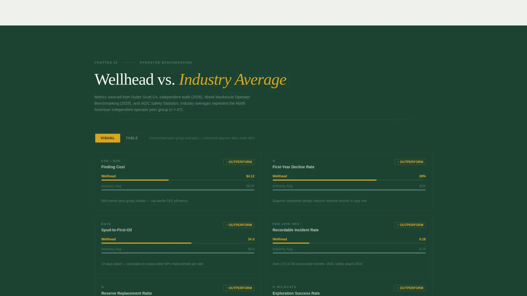Click the 58 d industry value

[251, 249]
